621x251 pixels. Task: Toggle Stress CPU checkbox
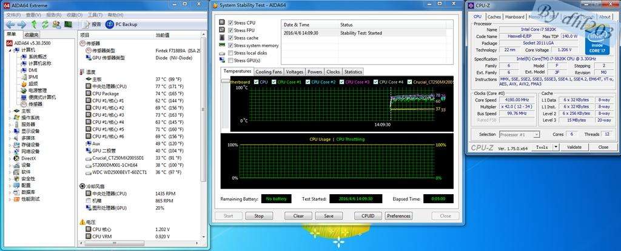230,22
